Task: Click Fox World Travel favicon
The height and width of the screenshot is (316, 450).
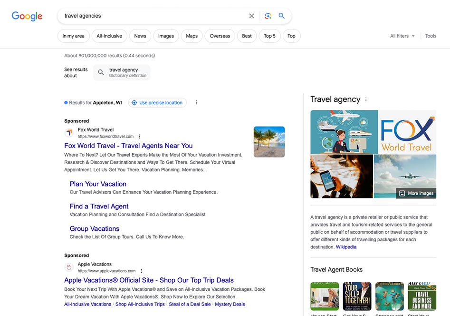Action: coord(69,133)
